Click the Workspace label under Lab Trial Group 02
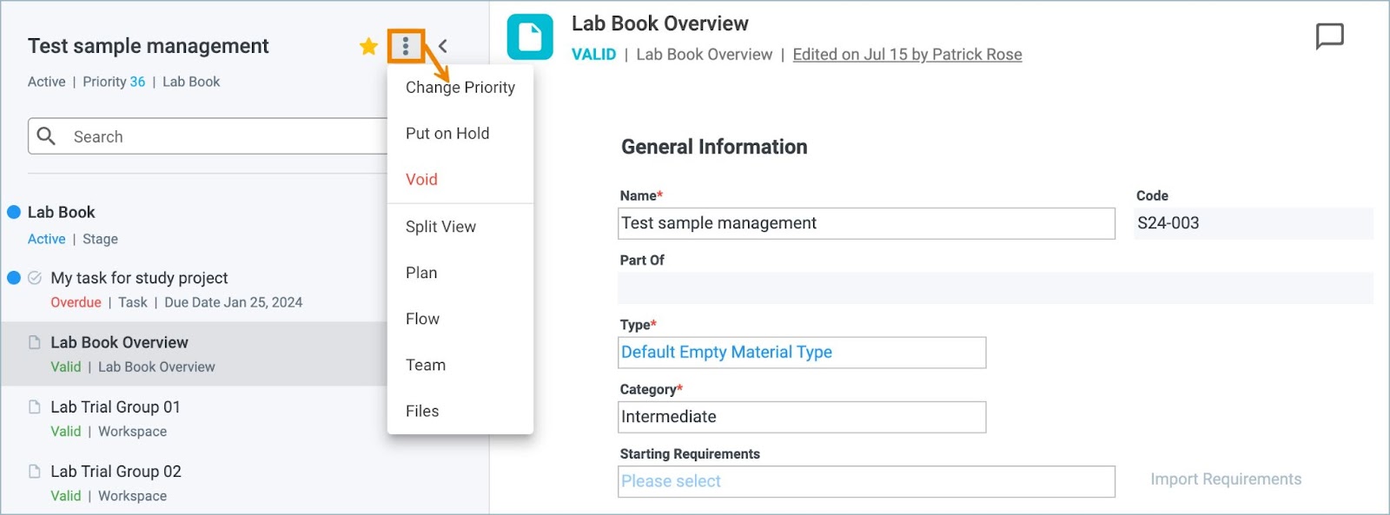 [x=132, y=496]
